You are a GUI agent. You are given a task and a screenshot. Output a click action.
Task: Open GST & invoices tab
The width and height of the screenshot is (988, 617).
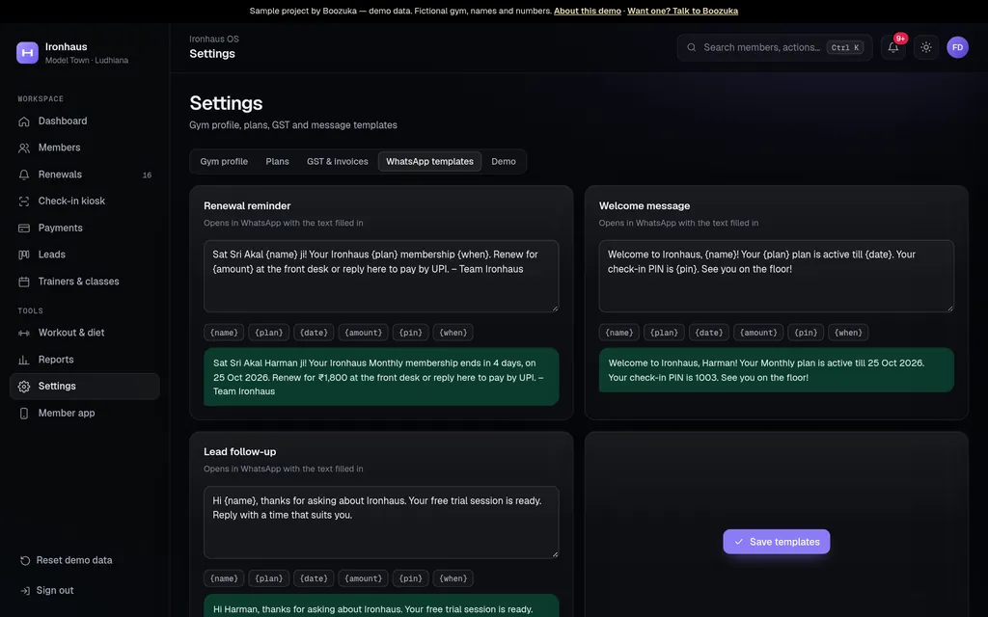pos(337,161)
